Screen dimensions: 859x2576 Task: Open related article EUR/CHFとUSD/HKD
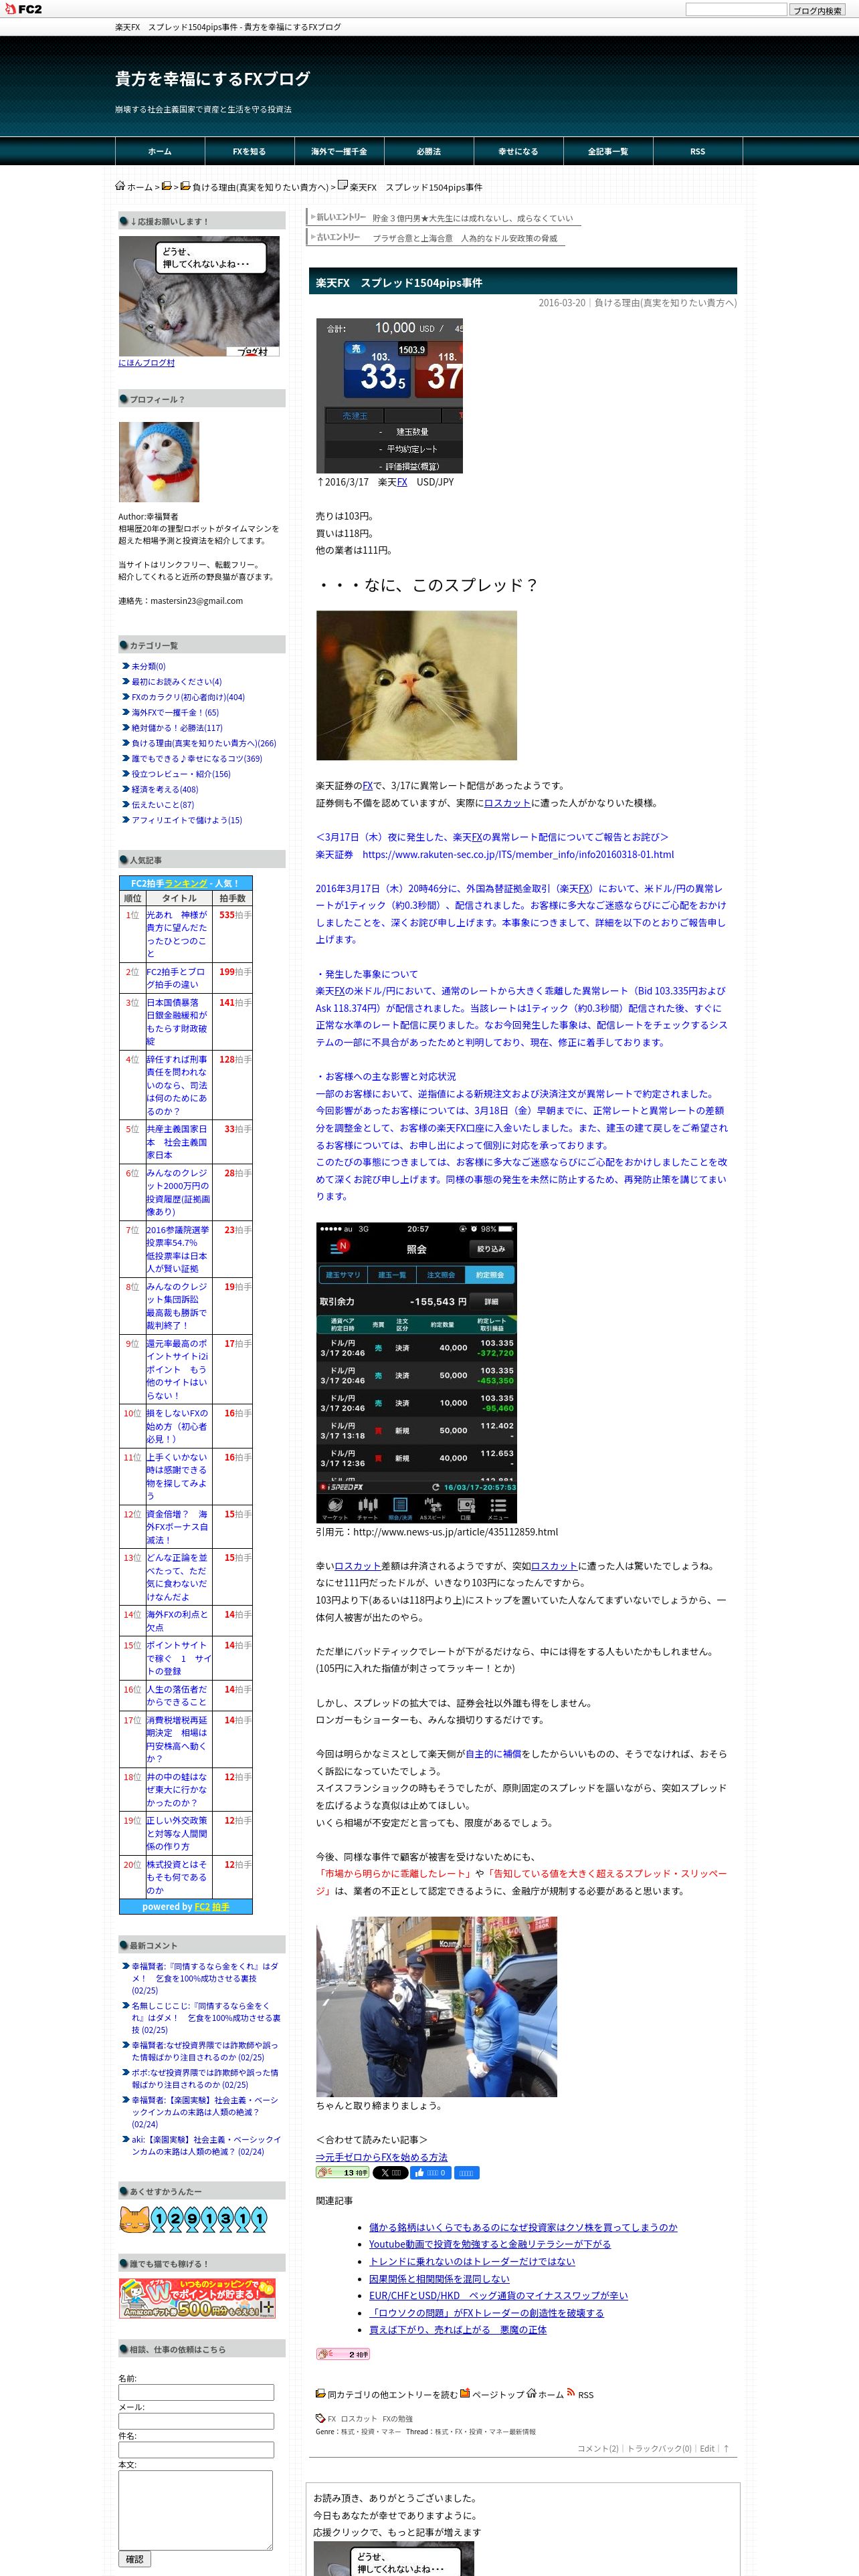pos(498,2295)
